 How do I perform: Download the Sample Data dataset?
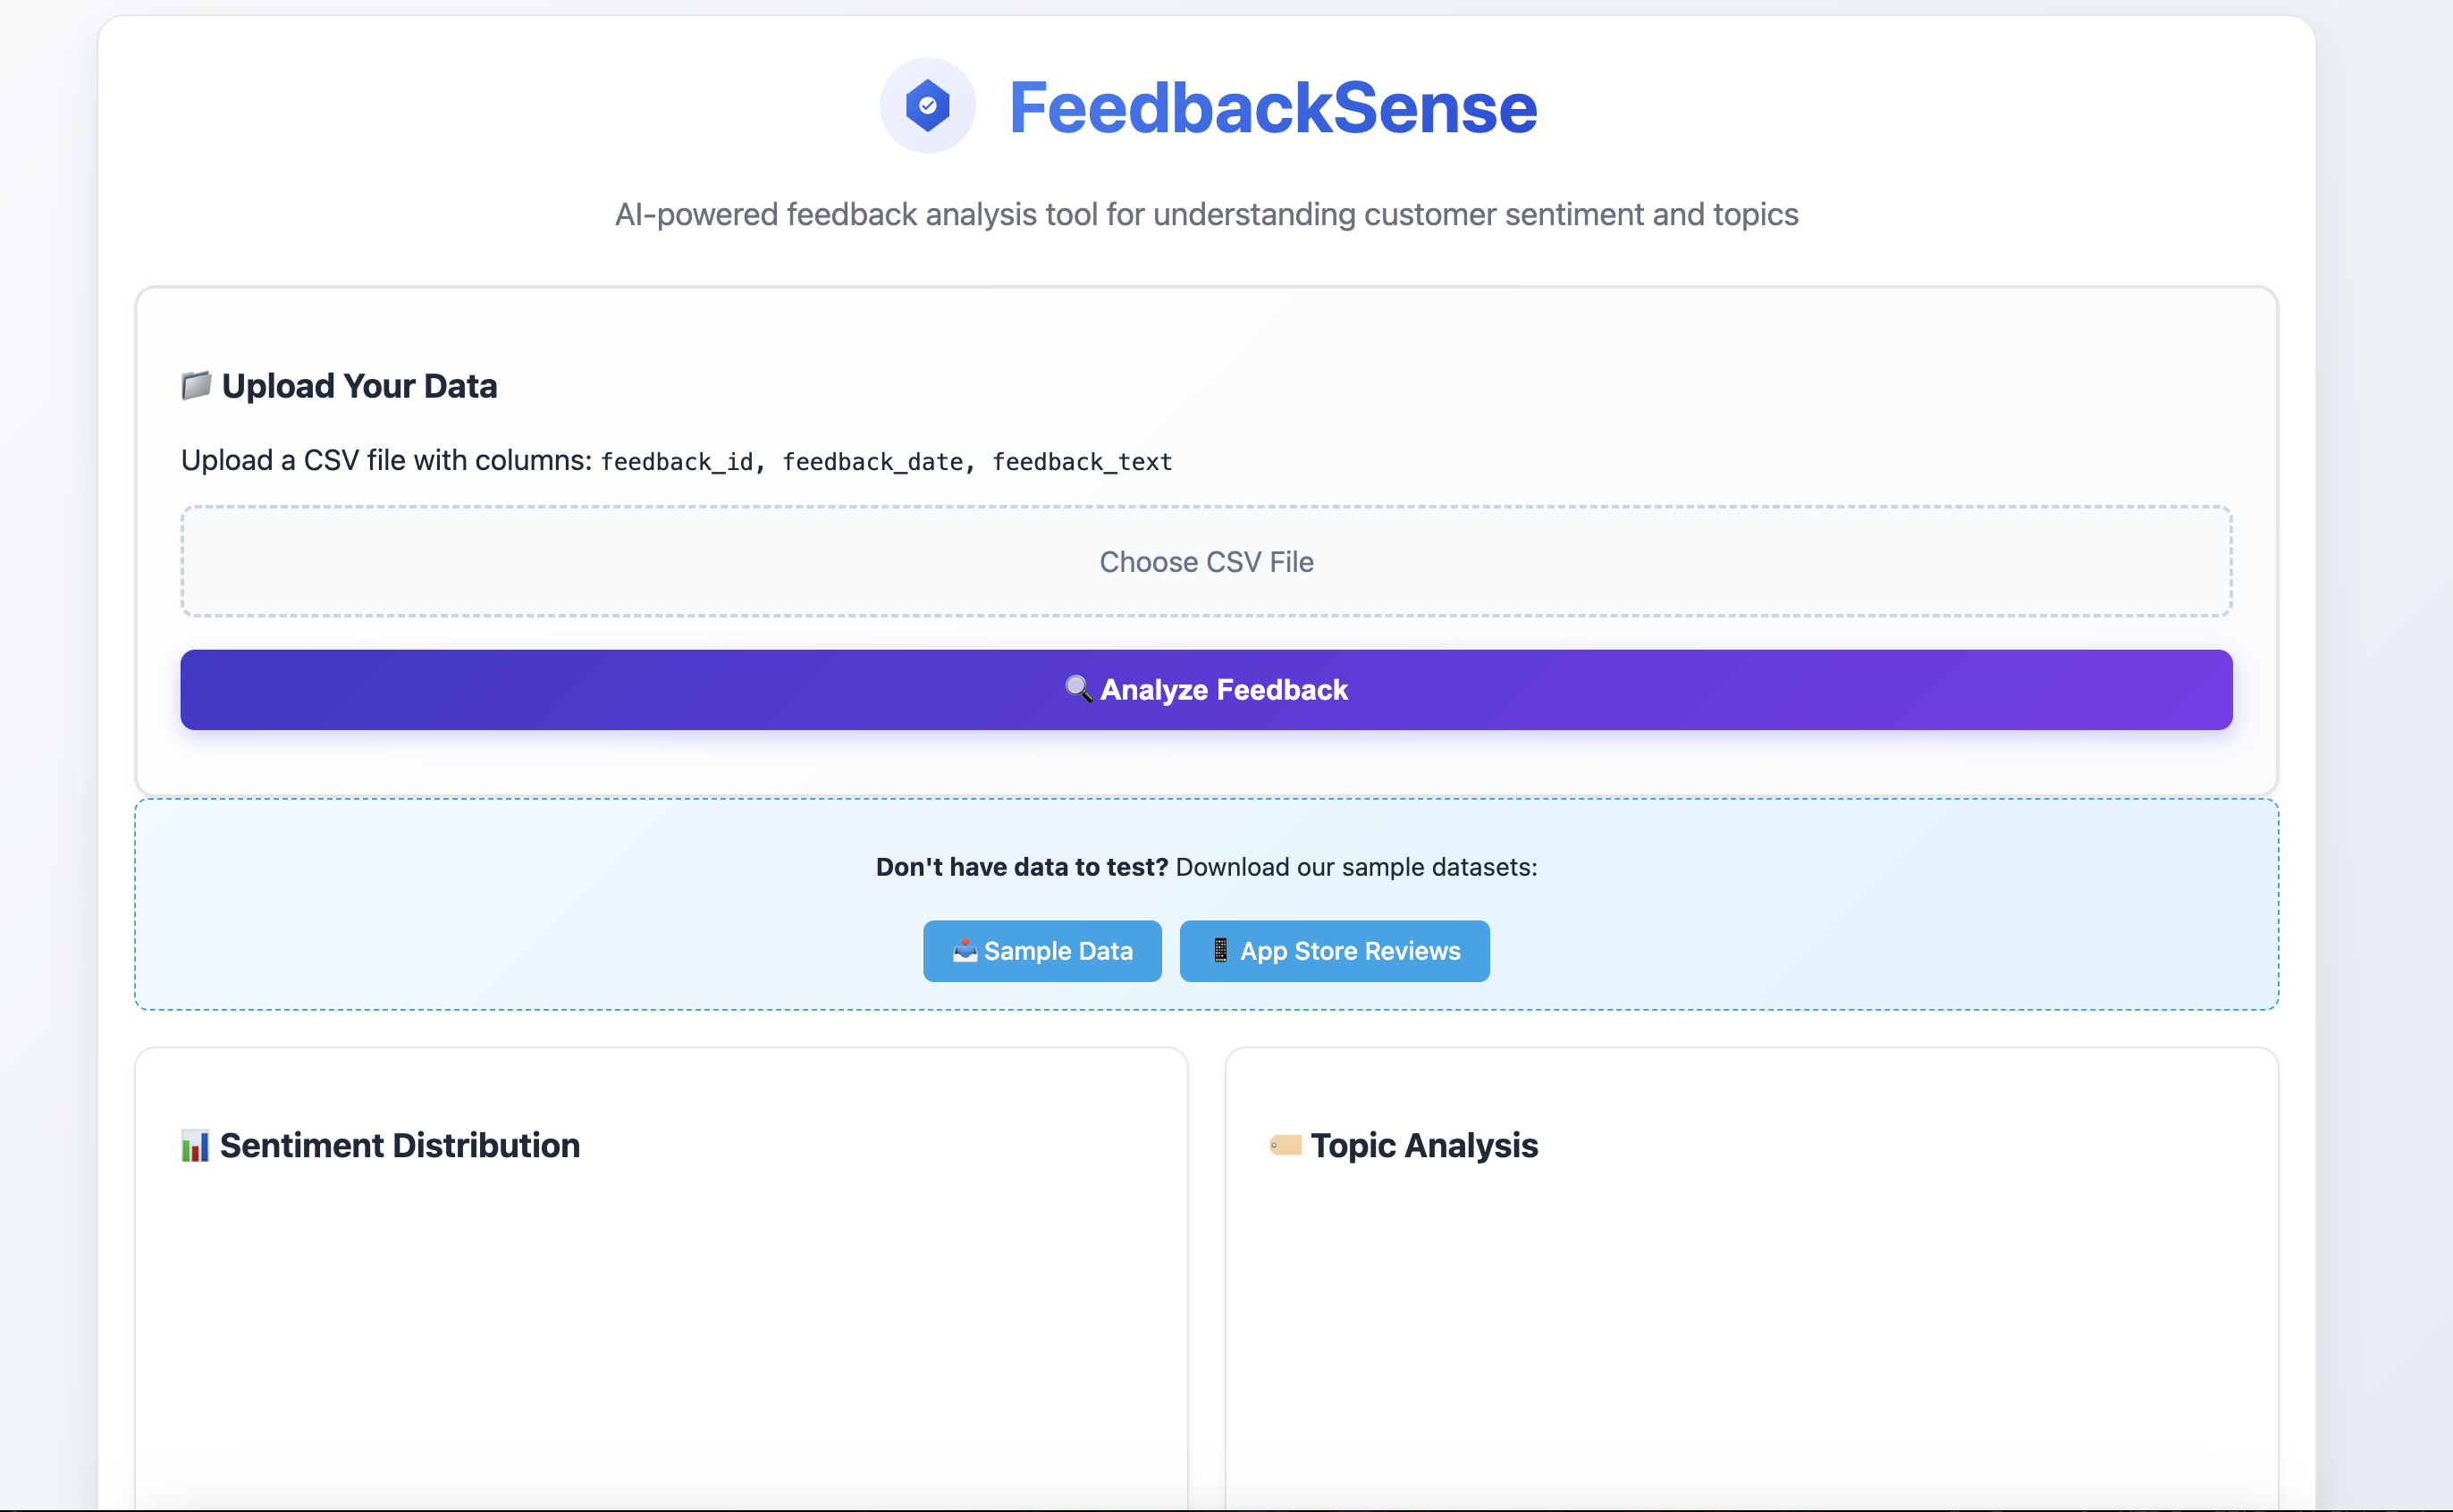[x=1041, y=951]
